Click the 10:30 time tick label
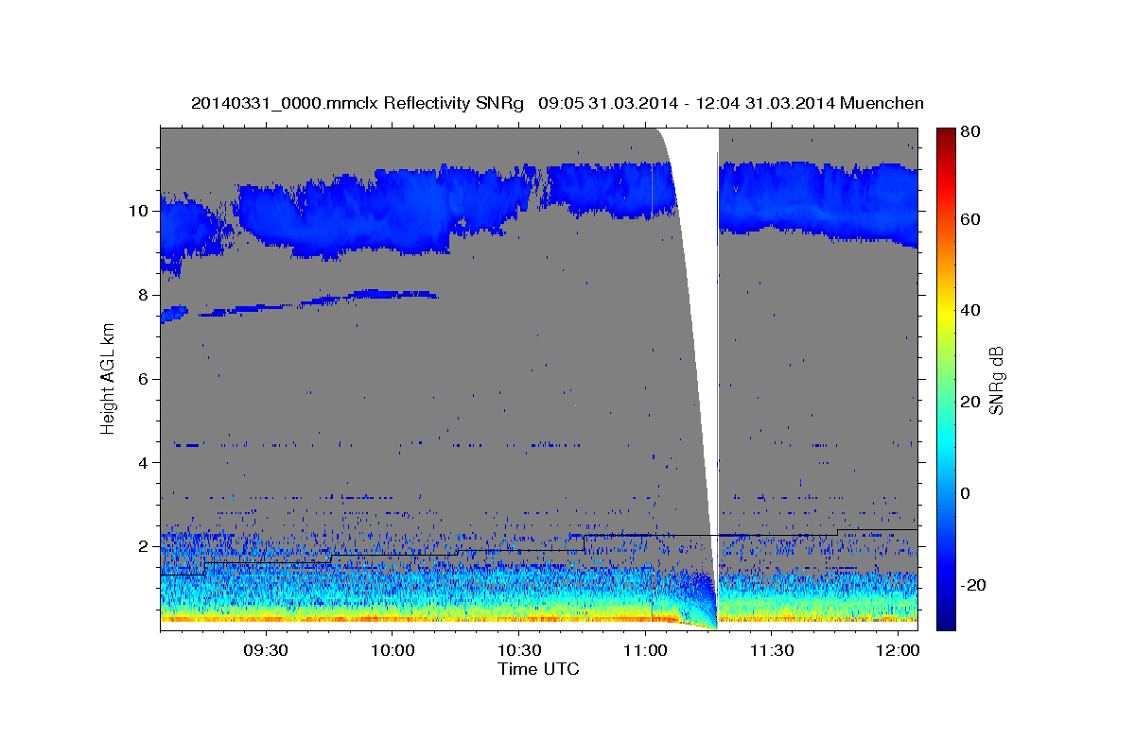 pyautogui.click(x=519, y=650)
